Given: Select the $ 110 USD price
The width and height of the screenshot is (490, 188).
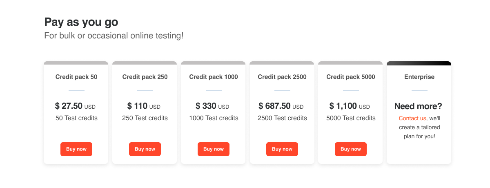Looking at the screenshot, I should click(144, 106).
